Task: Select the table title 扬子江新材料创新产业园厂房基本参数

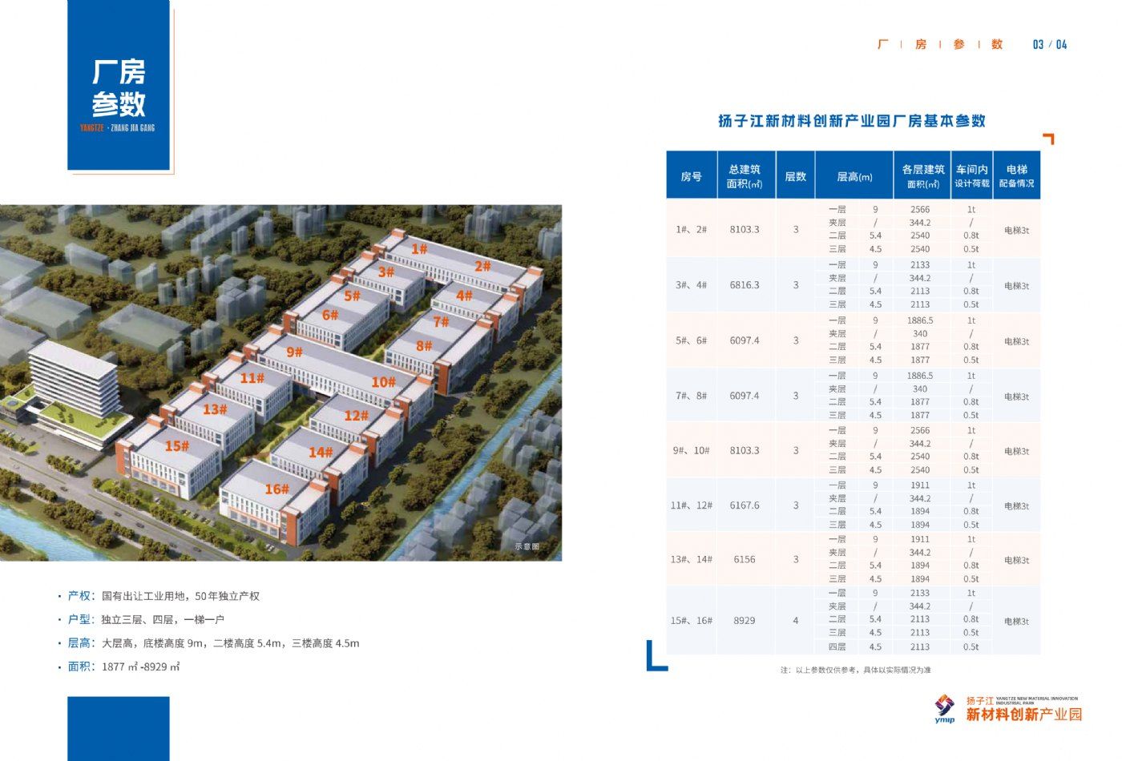Action: point(852,121)
